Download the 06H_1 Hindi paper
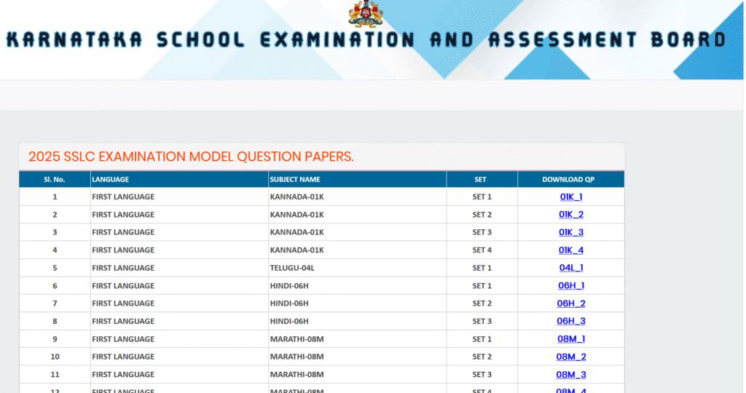 (x=571, y=285)
